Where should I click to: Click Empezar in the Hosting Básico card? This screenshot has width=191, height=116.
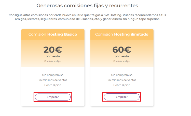53,97
